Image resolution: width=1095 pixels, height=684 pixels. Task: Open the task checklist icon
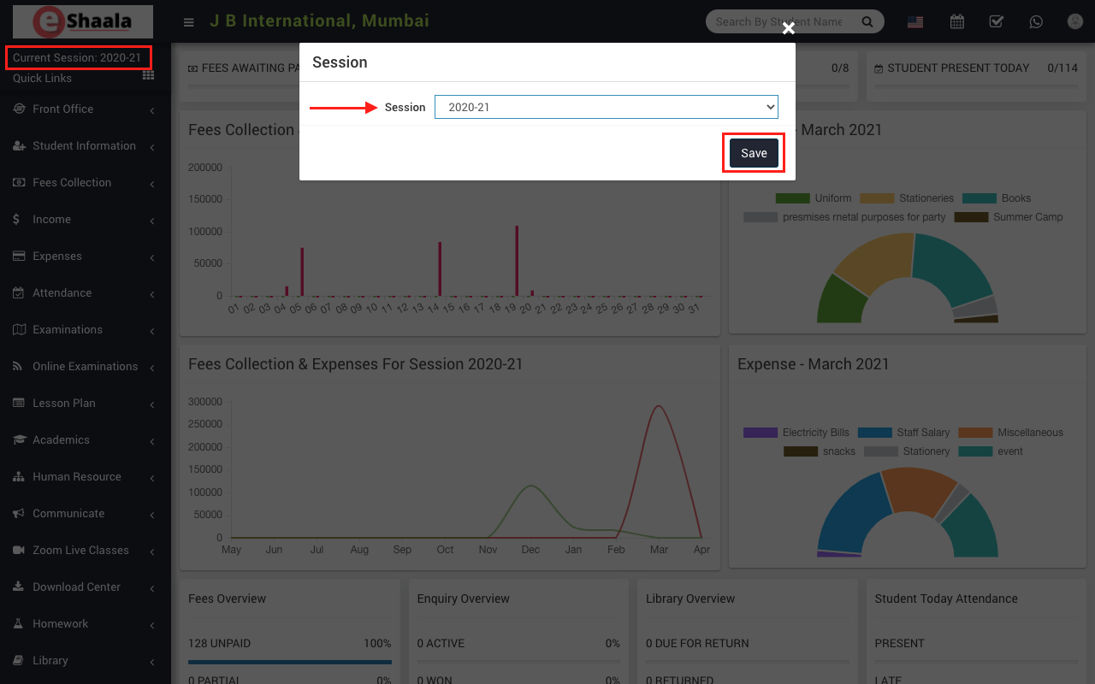pos(997,22)
